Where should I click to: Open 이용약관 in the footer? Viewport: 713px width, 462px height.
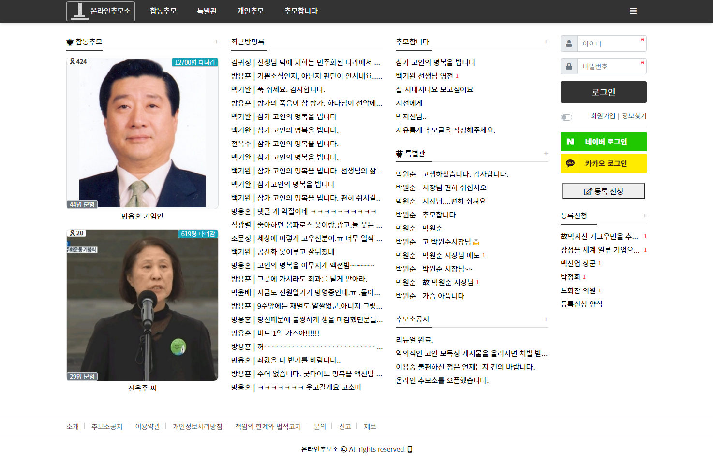coord(148,427)
